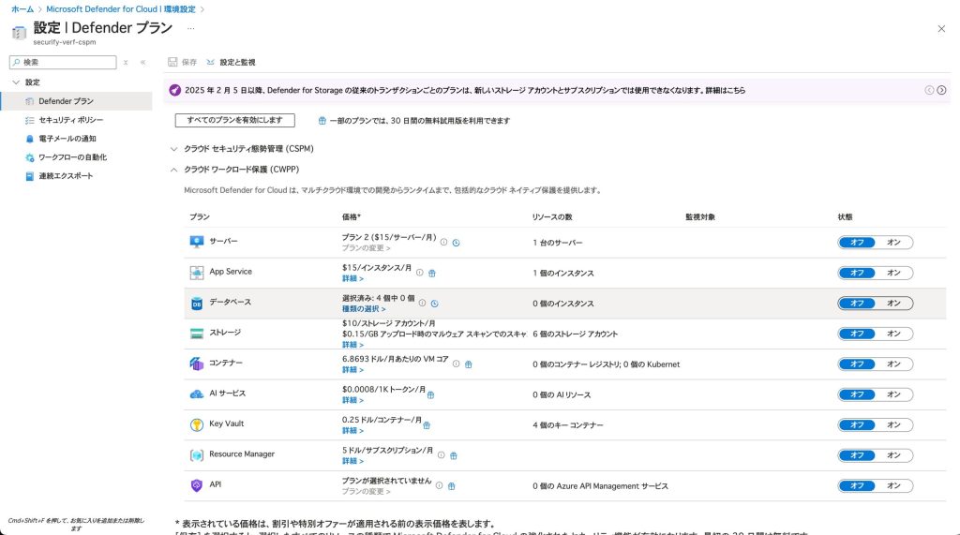Open the ellipsis menu beside the page title

pos(190,28)
